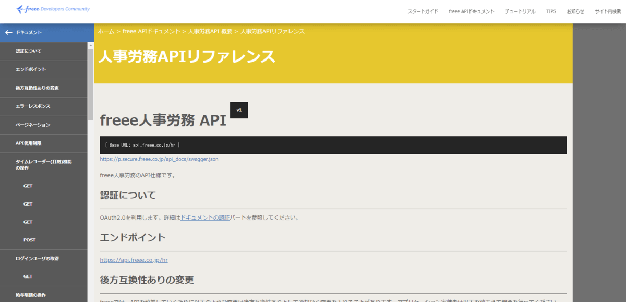Viewport: 626px width, 302px height.
Task: Open チュートリアル in the top navigation
Action: click(520, 11)
